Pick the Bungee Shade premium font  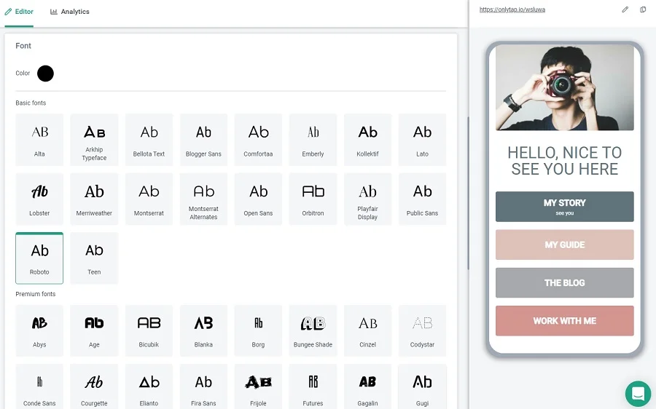tap(313, 330)
